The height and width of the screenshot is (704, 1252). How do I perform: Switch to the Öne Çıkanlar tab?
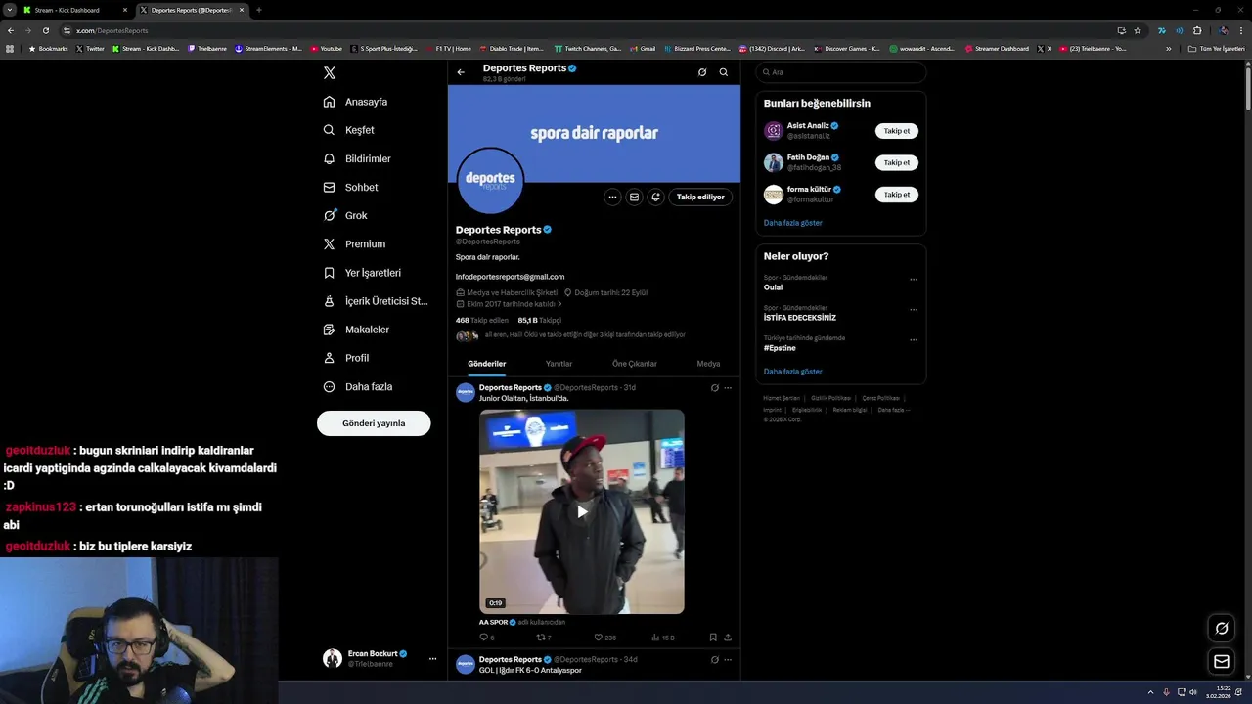pos(635,364)
